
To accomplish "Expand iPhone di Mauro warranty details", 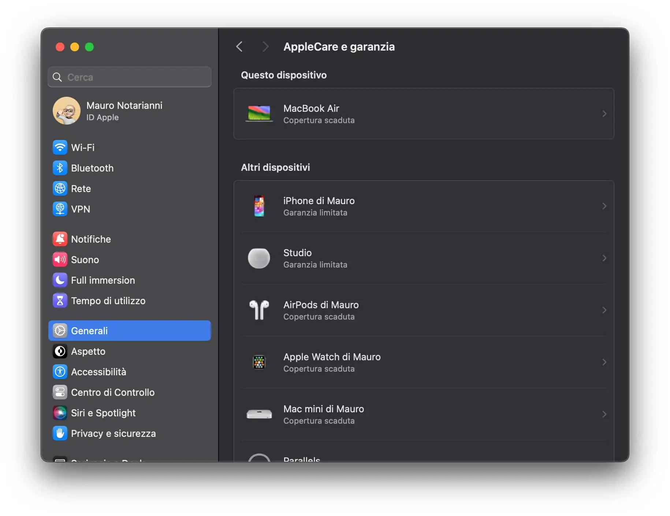I will point(424,206).
